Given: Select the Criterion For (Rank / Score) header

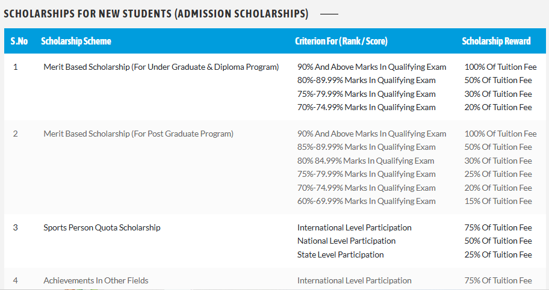Looking at the screenshot, I should (341, 42).
